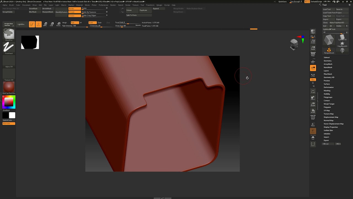This screenshot has width=353, height=199.
Task: Expand the Deformation section
Action: click(x=328, y=87)
